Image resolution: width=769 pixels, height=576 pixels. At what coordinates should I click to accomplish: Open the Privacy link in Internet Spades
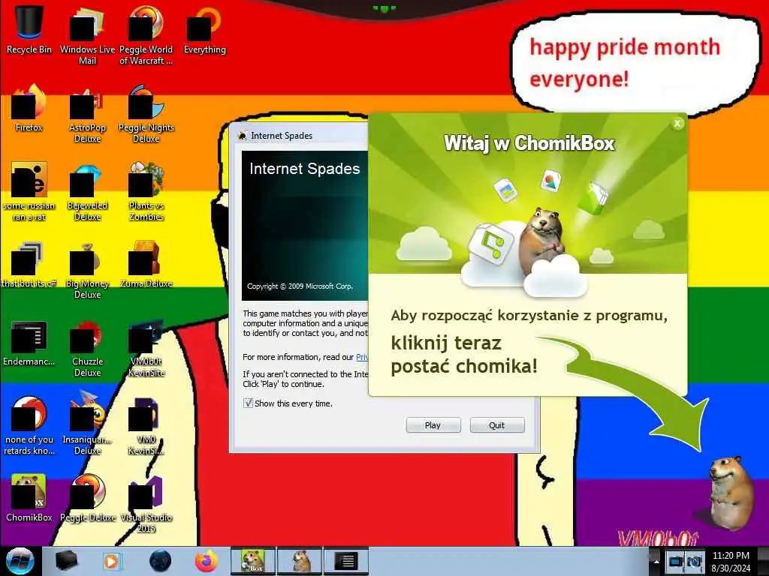[362, 357]
